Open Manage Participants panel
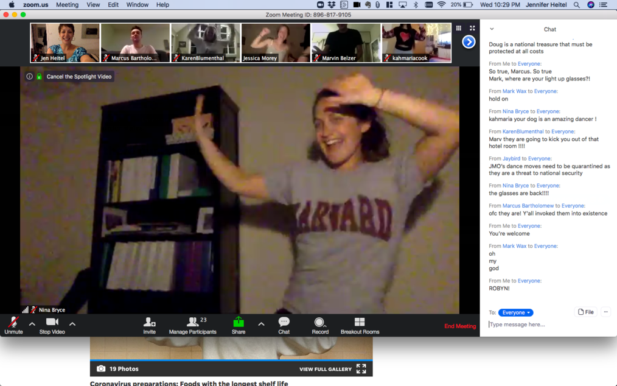Image resolution: width=617 pixels, height=386 pixels. tap(192, 325)
